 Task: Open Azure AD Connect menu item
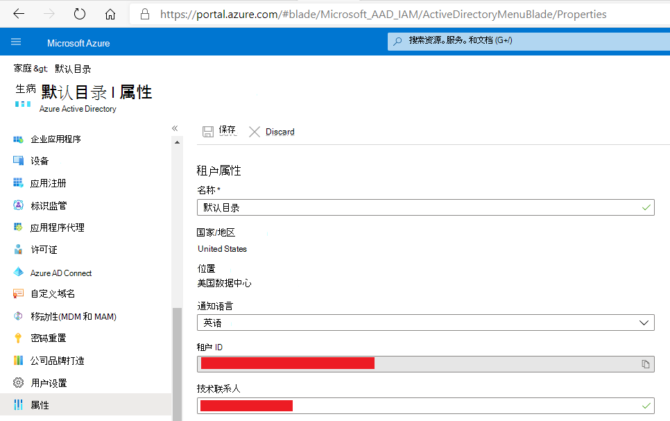tap(61, 273)
